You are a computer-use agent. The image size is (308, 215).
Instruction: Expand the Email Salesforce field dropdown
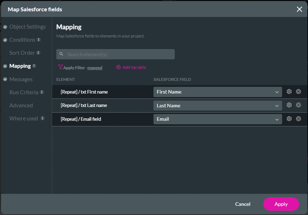point(218,119)
